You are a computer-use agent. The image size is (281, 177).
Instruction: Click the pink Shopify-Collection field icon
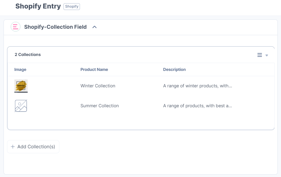click(x=15, y=27)
